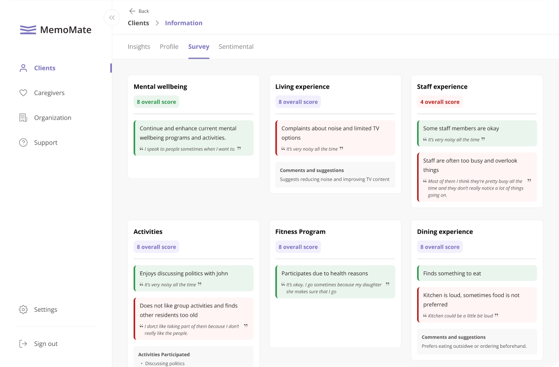Image resolution: width=559 pixels, height=367 pixels.
Task: Click Clients in the breadcrumb
Action: click(x=138, y=23)
